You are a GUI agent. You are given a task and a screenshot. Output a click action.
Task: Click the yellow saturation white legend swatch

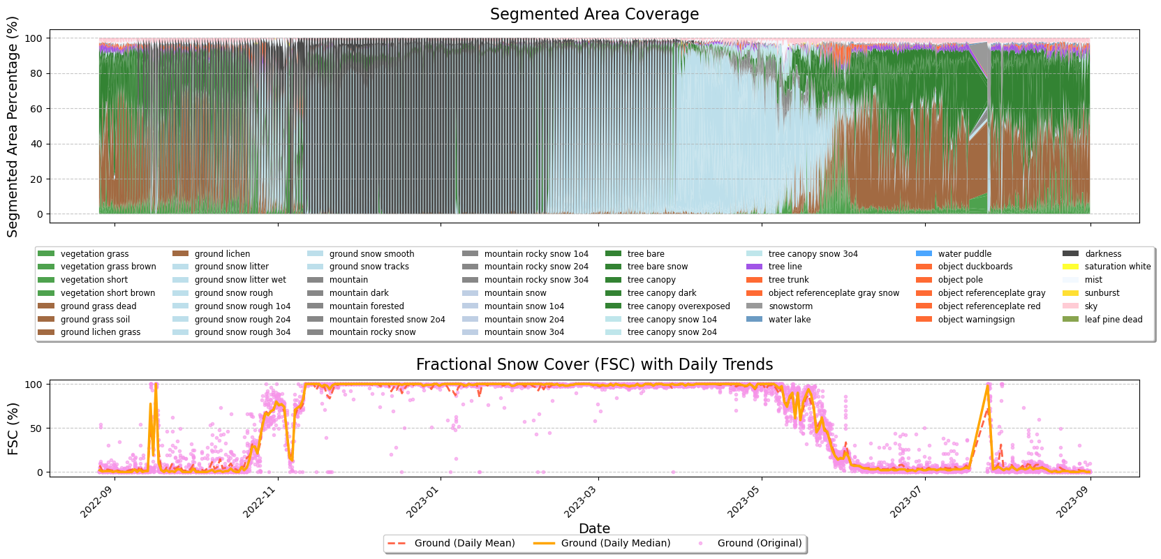[x=1070, y=267]
